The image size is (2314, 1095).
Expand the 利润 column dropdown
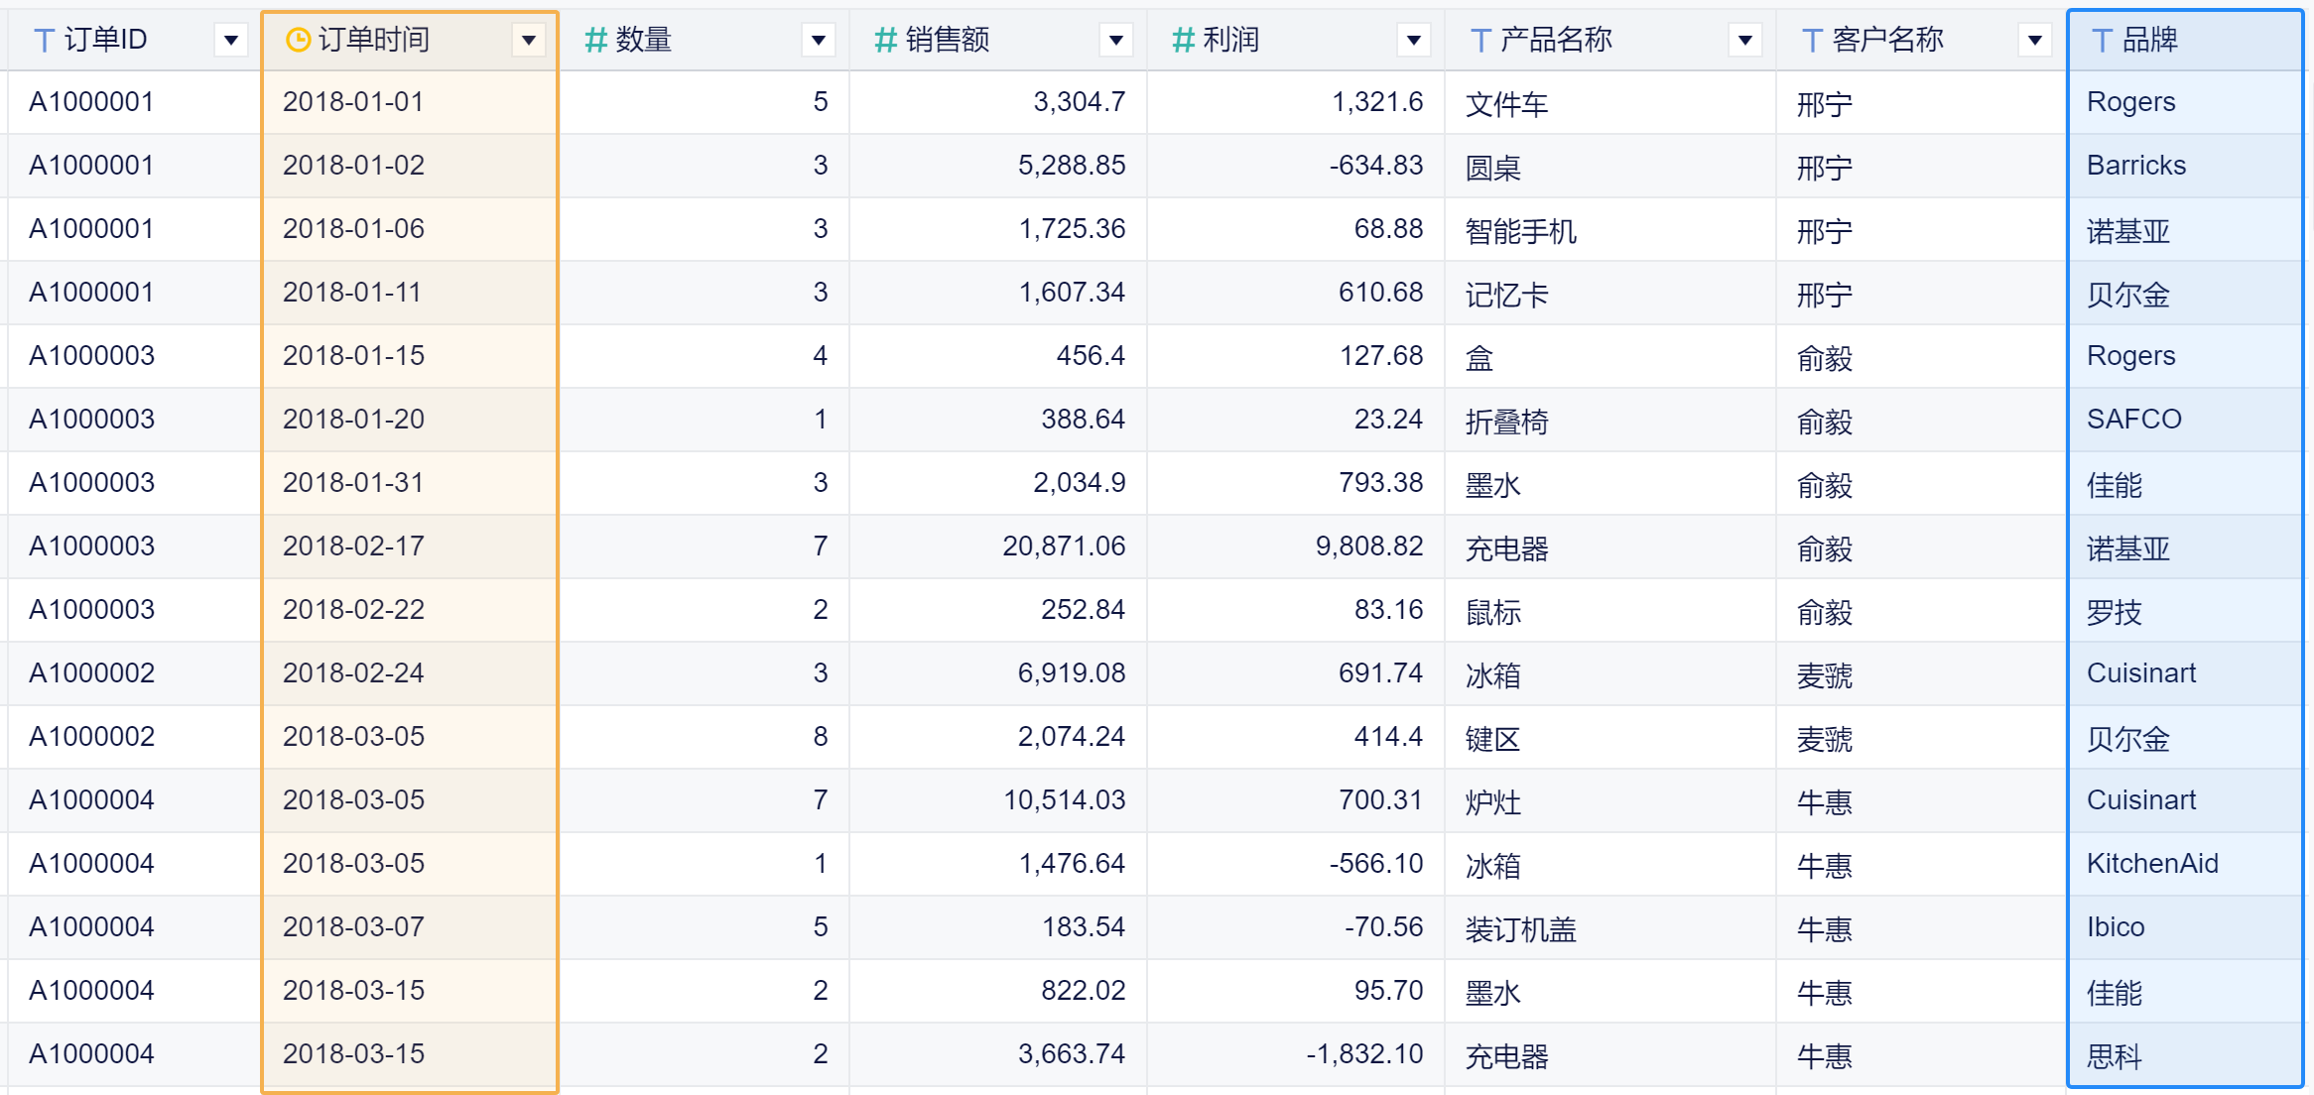pos(1414,40)
